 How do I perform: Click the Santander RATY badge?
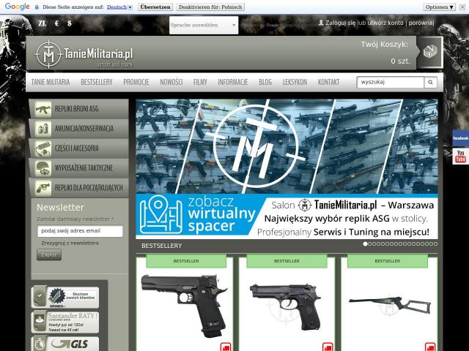[65, 322]
